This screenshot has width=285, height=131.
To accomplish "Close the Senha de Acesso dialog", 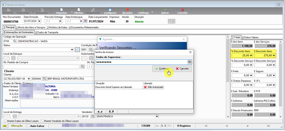I will click(x=190, y=52).
